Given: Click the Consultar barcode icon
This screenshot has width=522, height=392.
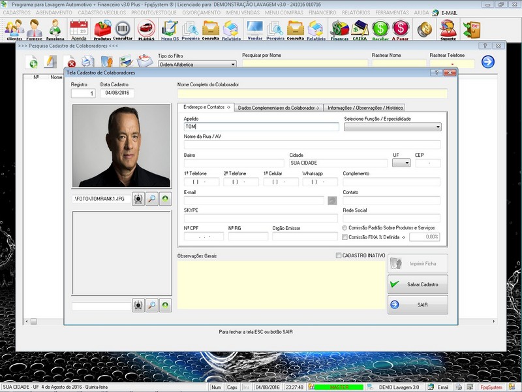Looking at the screenshot, I should tap(123, 29).
